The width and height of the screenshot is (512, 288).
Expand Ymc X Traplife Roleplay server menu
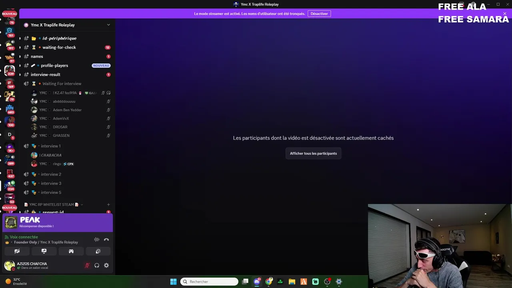[108, 25]
